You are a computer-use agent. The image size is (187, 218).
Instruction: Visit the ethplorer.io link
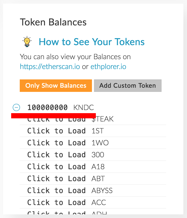[x=108, y=67]
